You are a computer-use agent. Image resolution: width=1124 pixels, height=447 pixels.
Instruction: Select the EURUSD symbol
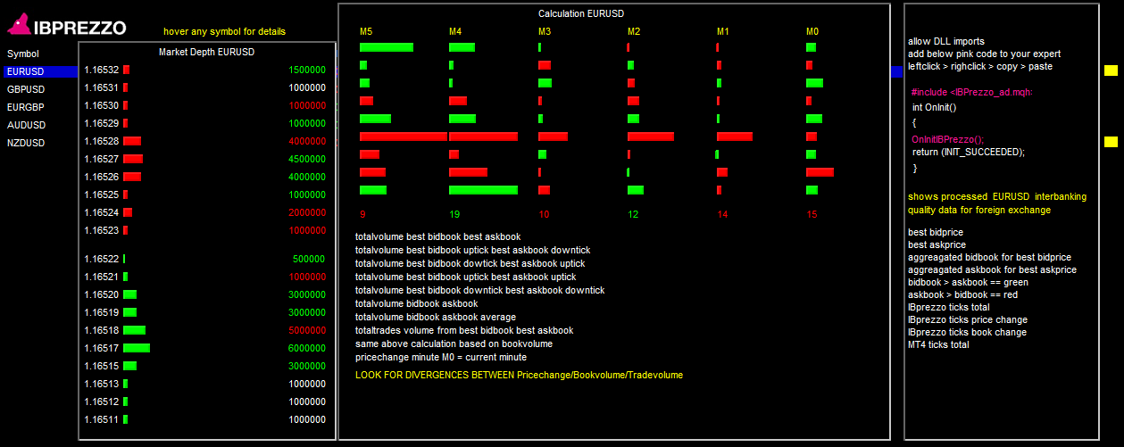pyautogui.click(x=25, y=71)
